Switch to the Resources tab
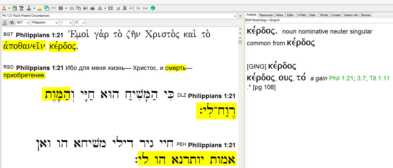 (266, 15)
